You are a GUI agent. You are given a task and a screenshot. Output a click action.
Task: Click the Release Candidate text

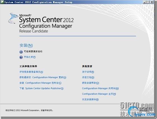tap(34, 31)
